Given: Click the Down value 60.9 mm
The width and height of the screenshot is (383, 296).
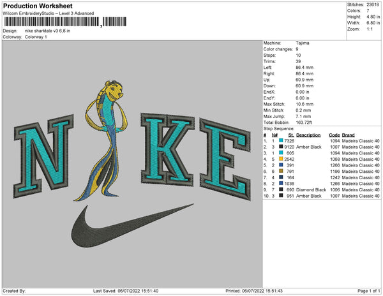Looking at the screenshot, I should tap(304, 86).
